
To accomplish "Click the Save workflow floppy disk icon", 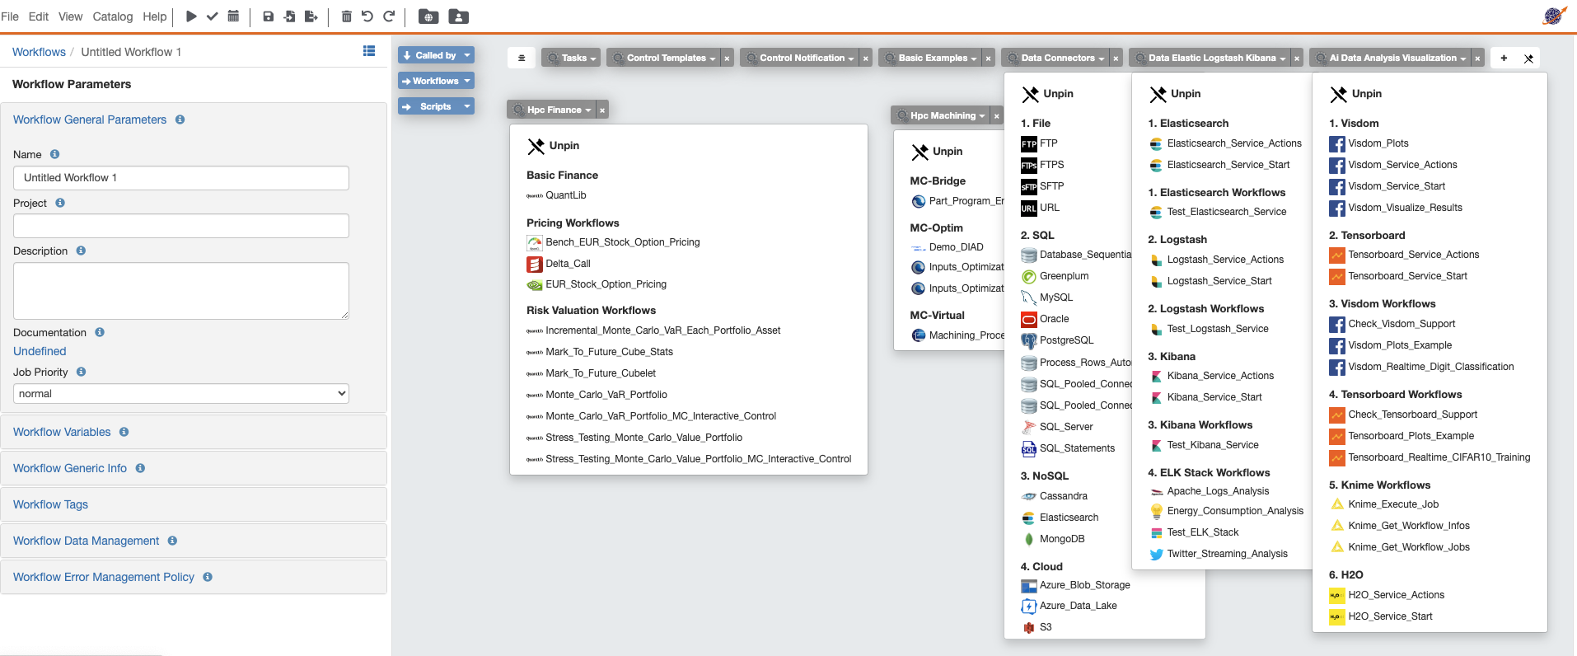I will tap(268, 16).
